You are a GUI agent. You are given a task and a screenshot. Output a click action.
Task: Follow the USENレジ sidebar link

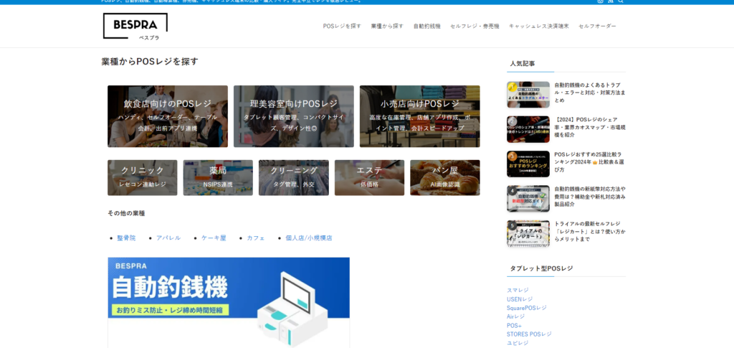point(520,299)
